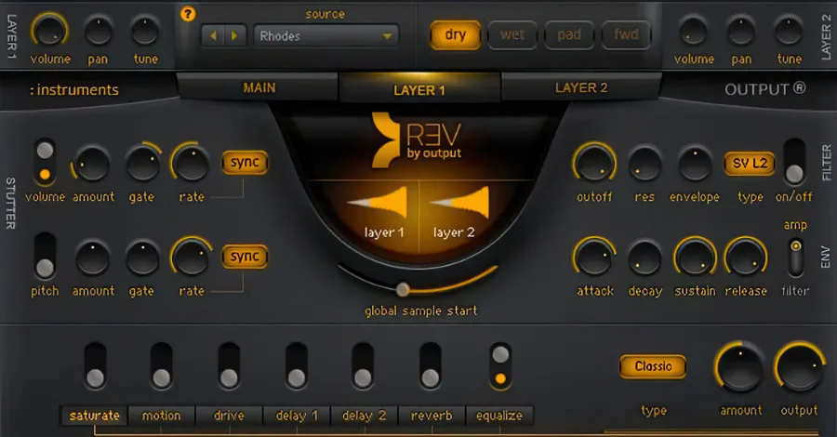Click the envelope sustain knob
The width and height of the screenshot is (837, 437).
click(x=695, y=258)
